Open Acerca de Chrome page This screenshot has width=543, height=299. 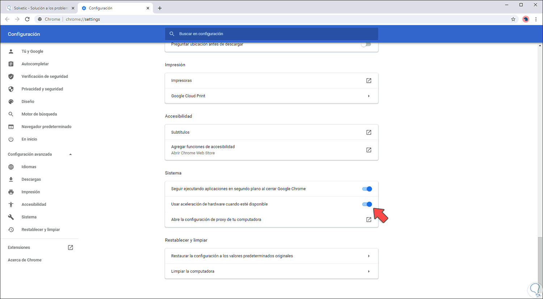click(25, 260)
